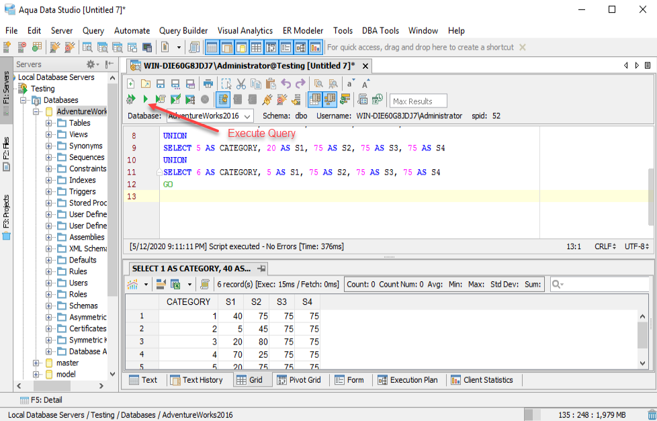Screen dimensions: 657x421
Task: Click the Max Results input field
Action: coord(419,101)
